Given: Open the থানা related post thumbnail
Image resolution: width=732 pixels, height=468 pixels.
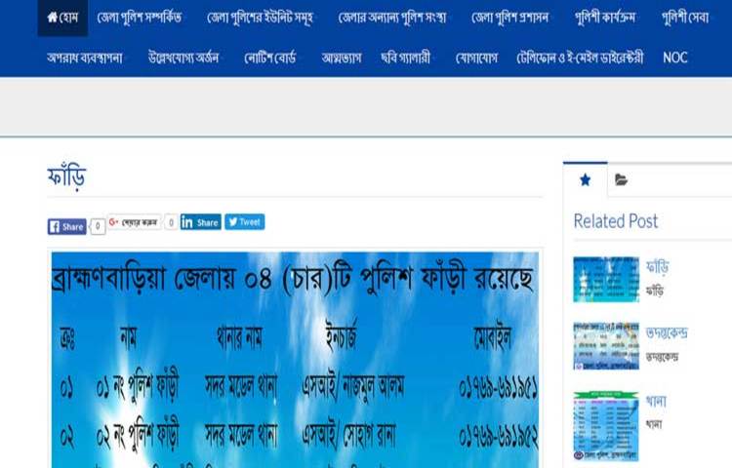Looking at the screenshot, I should click(x=606, y=426).
